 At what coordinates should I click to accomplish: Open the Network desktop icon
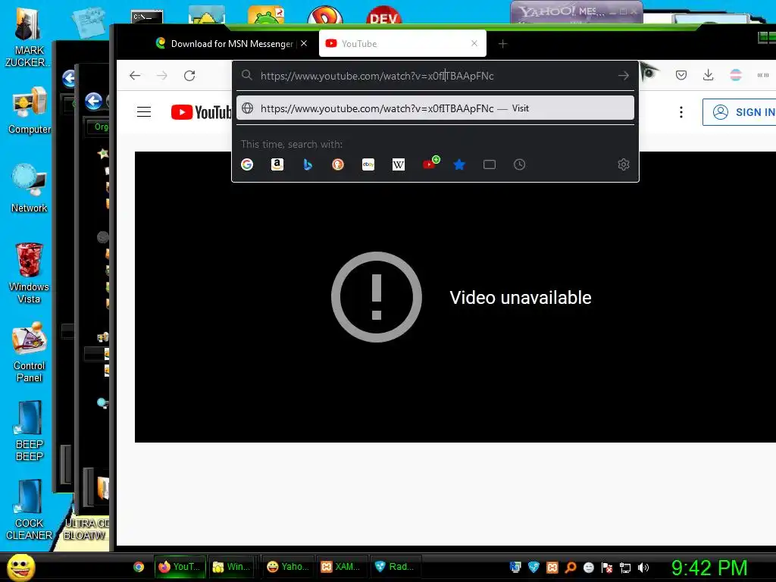pyautogui.click(x=29, y=189)
